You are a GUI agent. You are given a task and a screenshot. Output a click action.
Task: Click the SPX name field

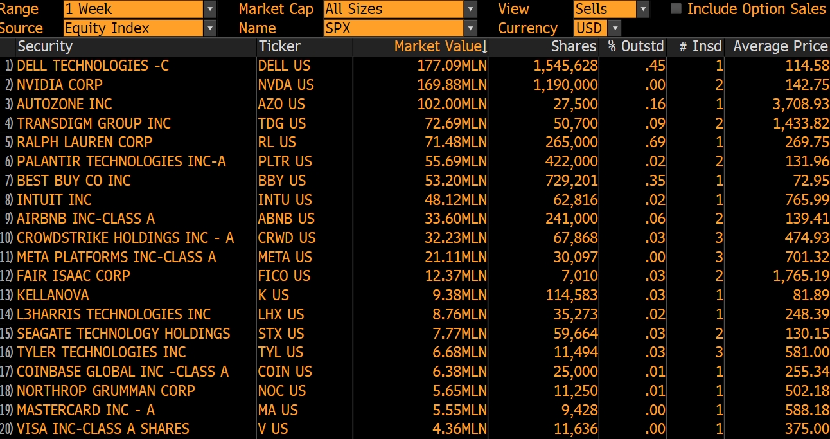[x=393, y=28]
